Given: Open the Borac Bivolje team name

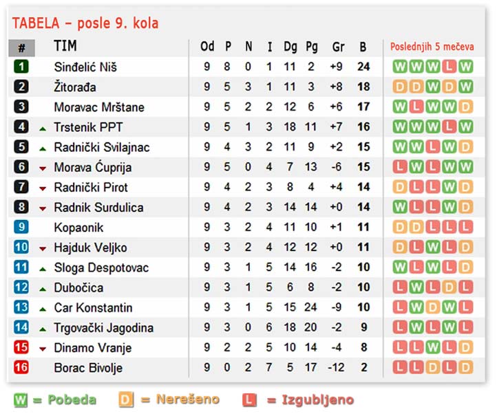Looking at the screenshot, I should 88,368.
